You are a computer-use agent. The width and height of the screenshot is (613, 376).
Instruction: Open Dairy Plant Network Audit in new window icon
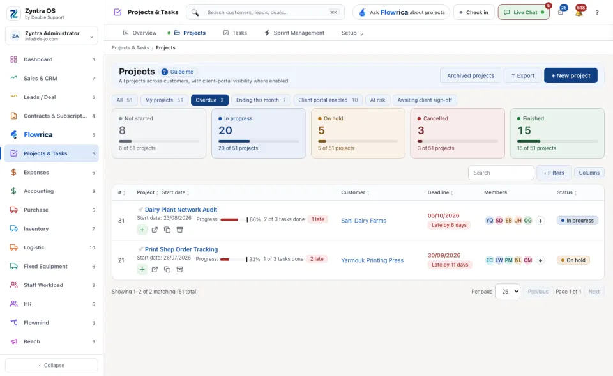point(155,230)
